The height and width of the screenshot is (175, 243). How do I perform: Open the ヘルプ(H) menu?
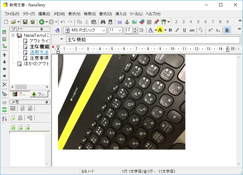(153, 14)
